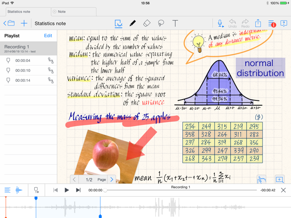Go back to the notes folder

point(9,23)
